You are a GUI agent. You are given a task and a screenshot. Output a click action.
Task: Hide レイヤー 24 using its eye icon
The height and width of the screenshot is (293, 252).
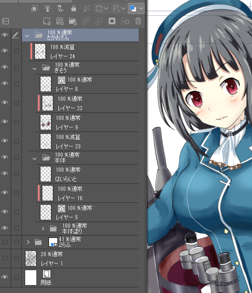coord(5,51)
